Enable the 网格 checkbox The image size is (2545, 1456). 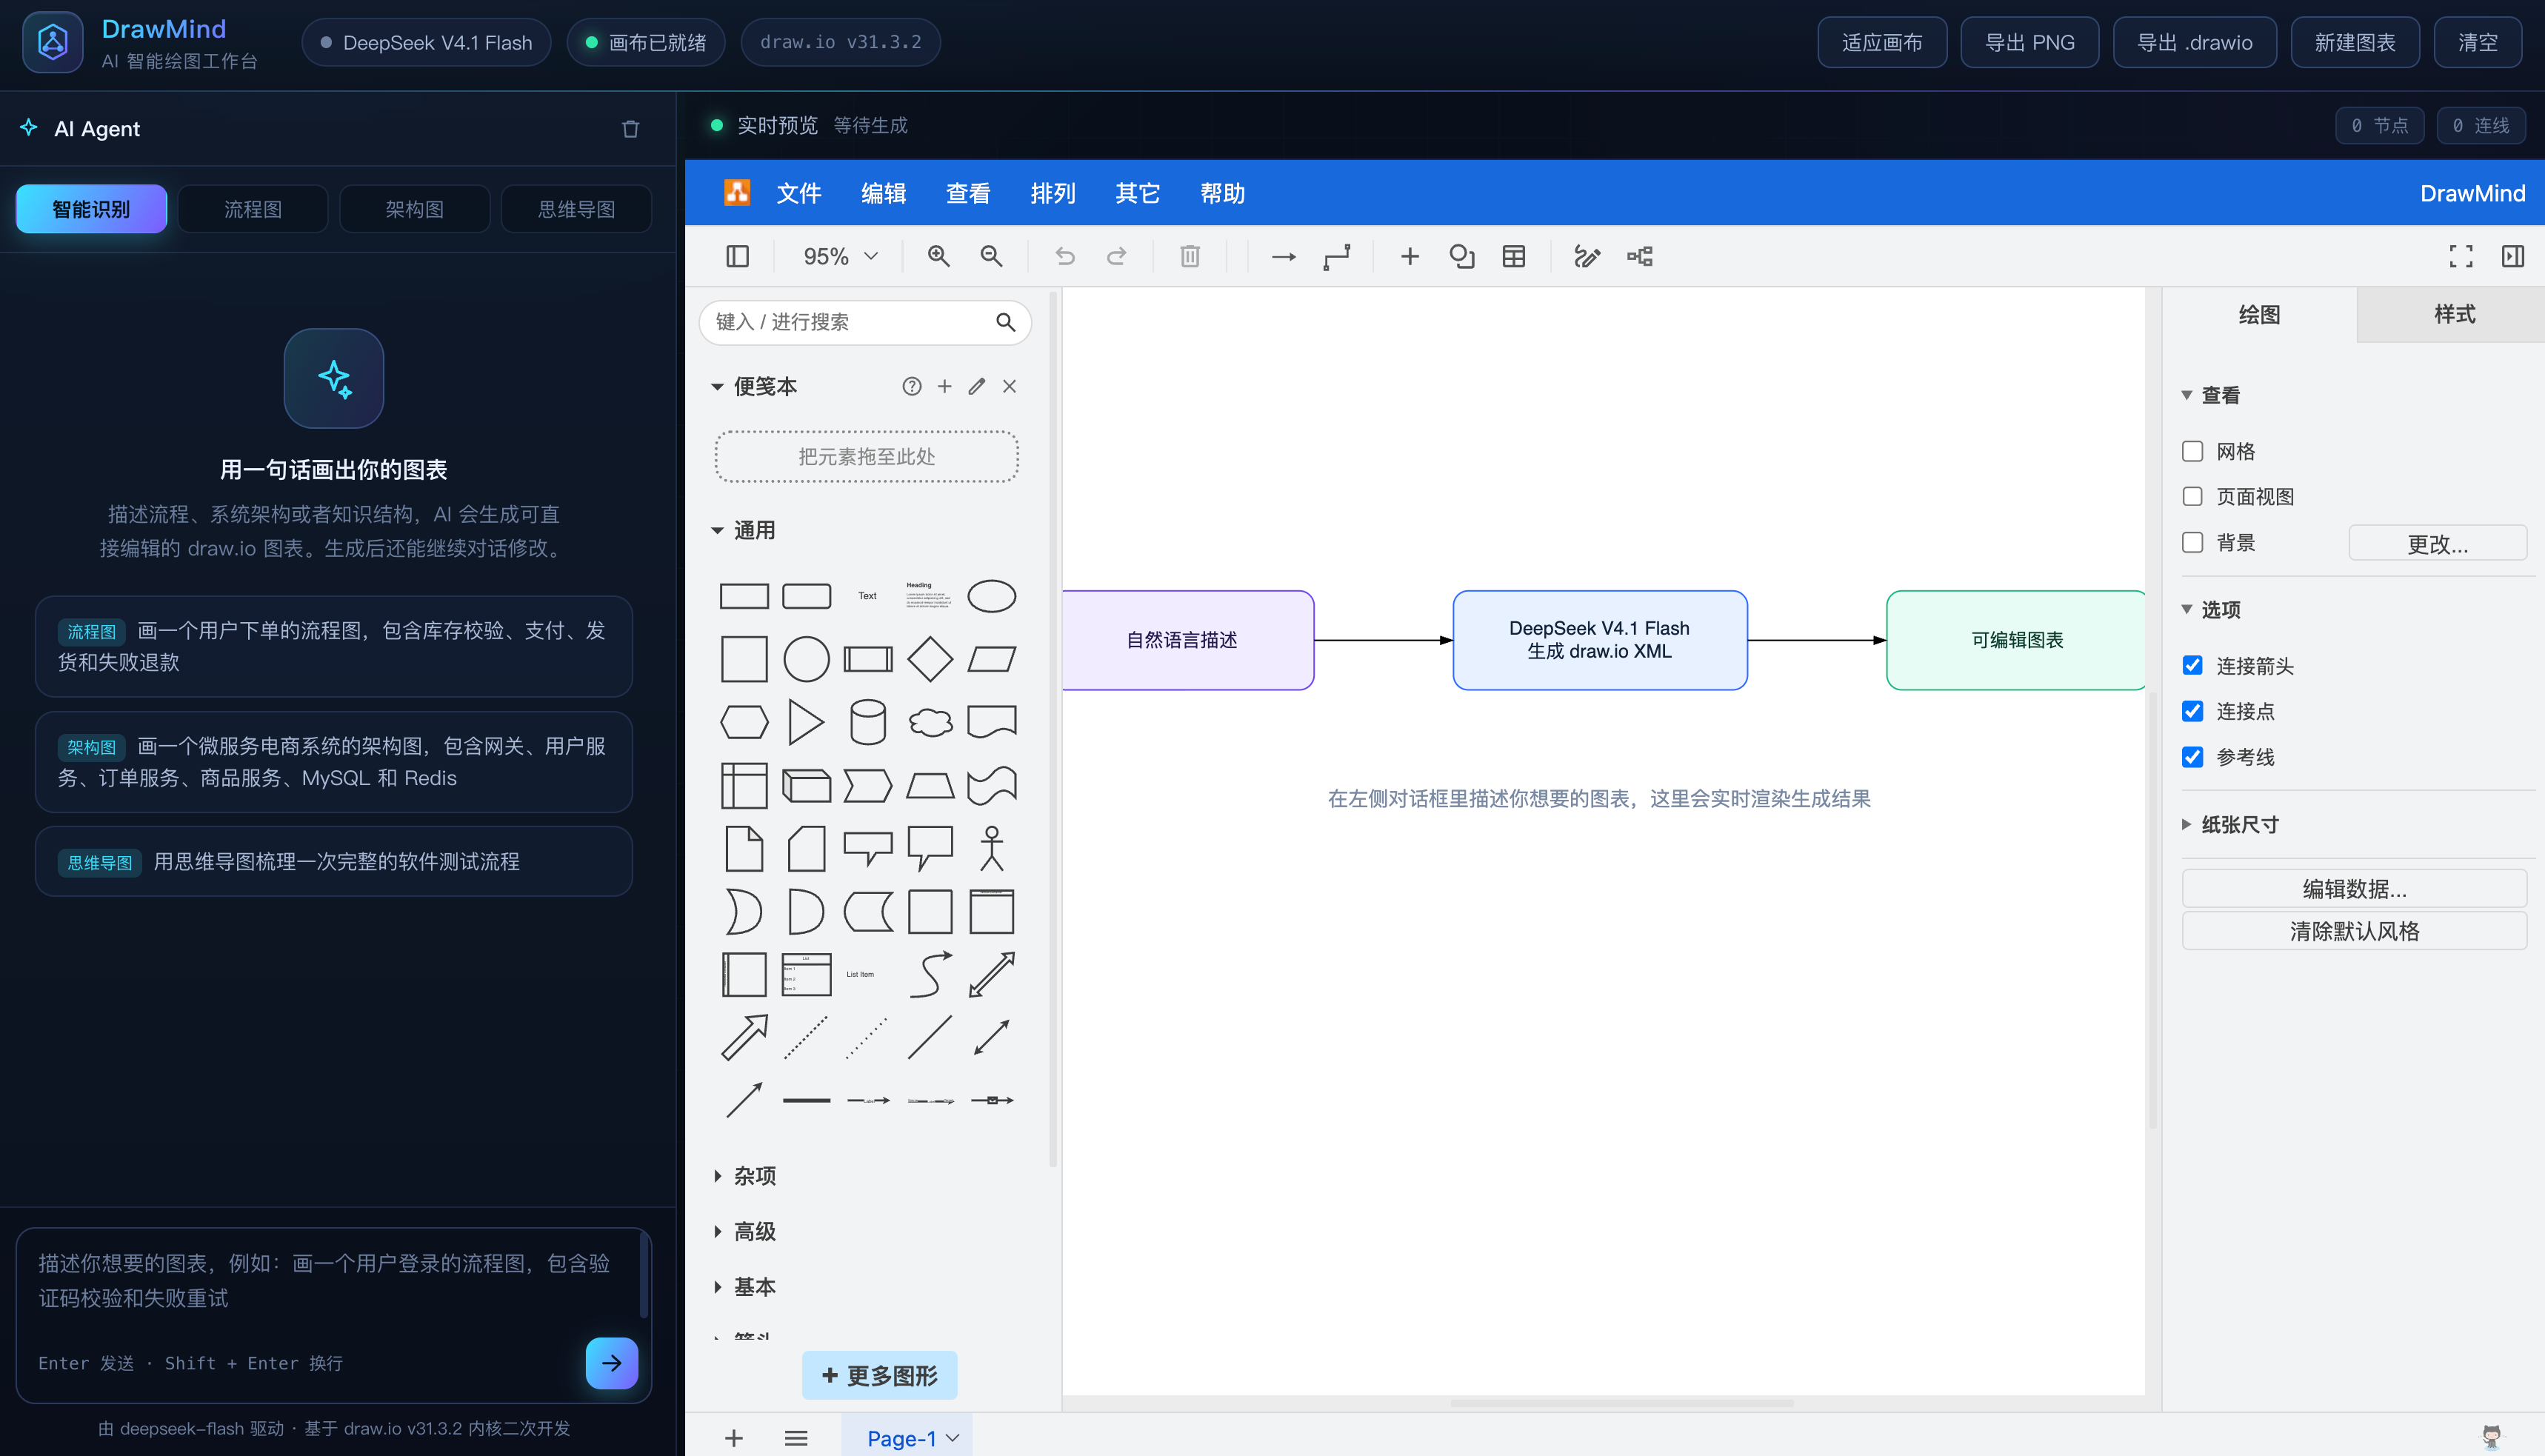pos(2192,451)
